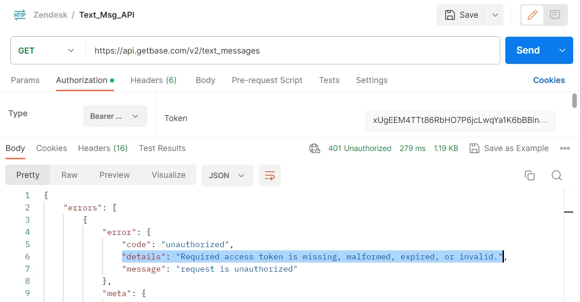
Task: Open the Pre-request Script tab
Action: pyautogui.click(x=267, y=80)
